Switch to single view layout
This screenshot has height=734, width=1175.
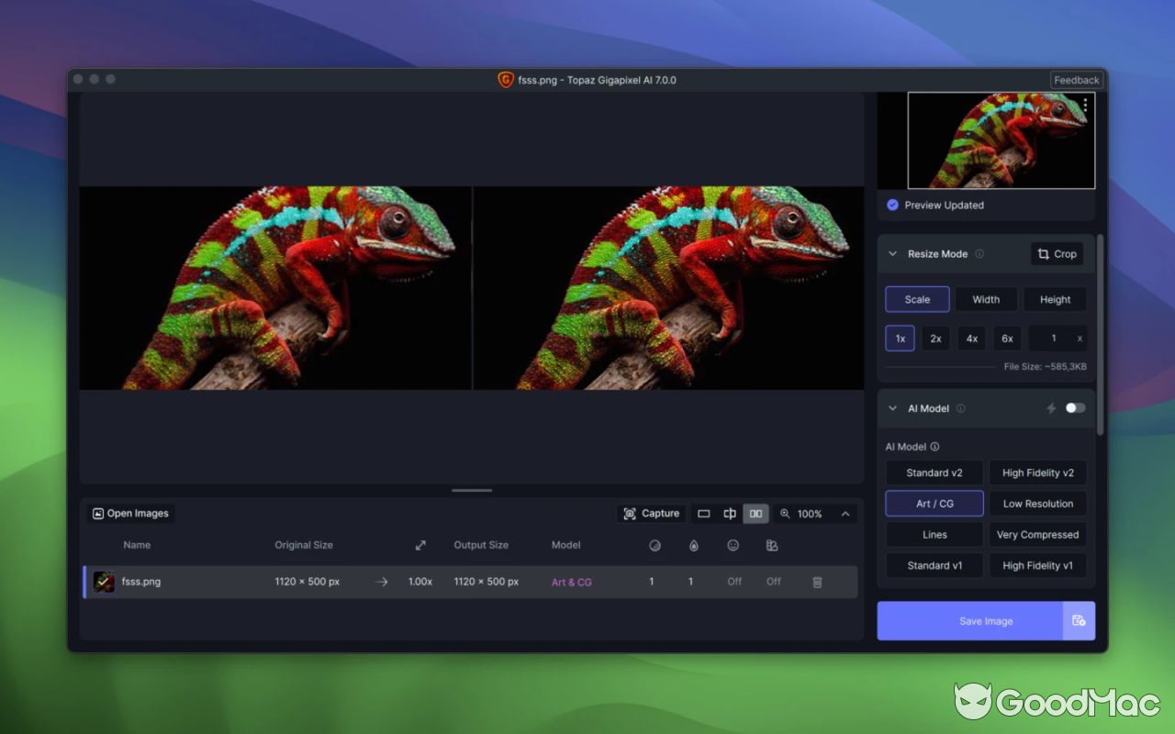tap(704, 514)
